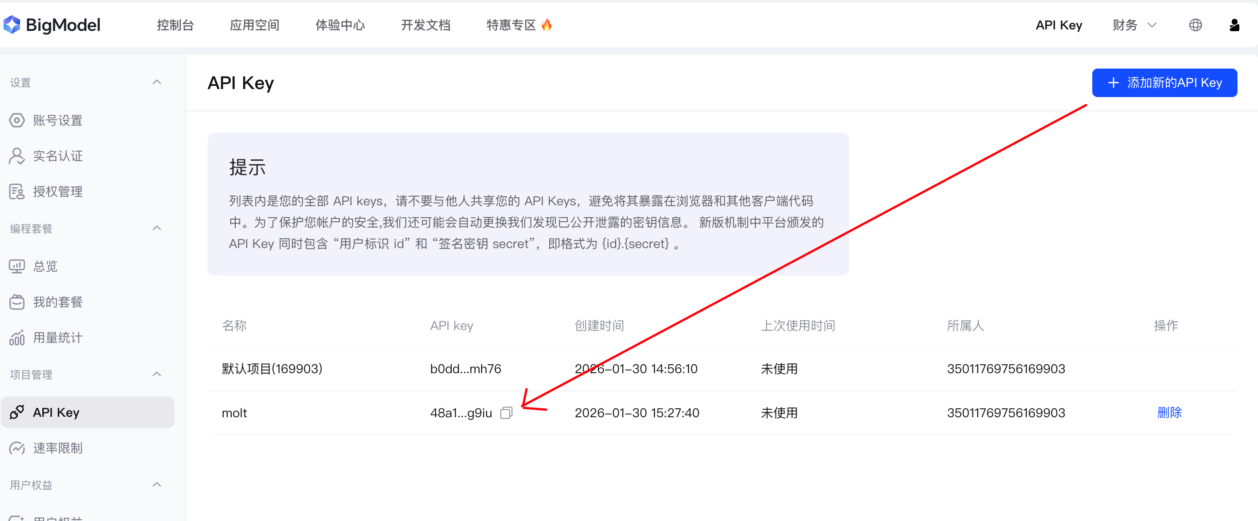Click the 上次使用时间 column header
The width and height of the screenshot is (1258, 521).
(798, 326)
